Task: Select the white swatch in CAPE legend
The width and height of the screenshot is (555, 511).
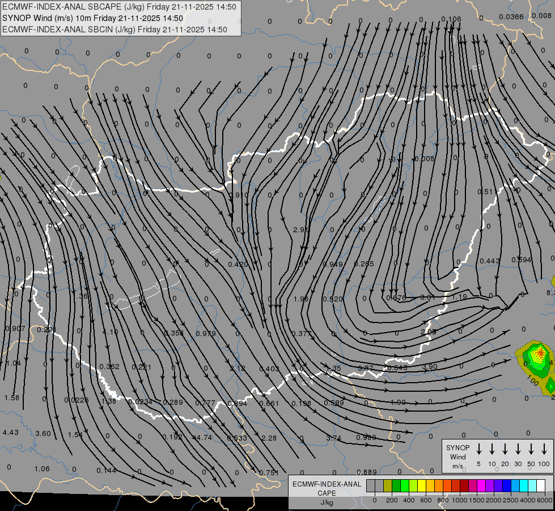Action: 541,486
